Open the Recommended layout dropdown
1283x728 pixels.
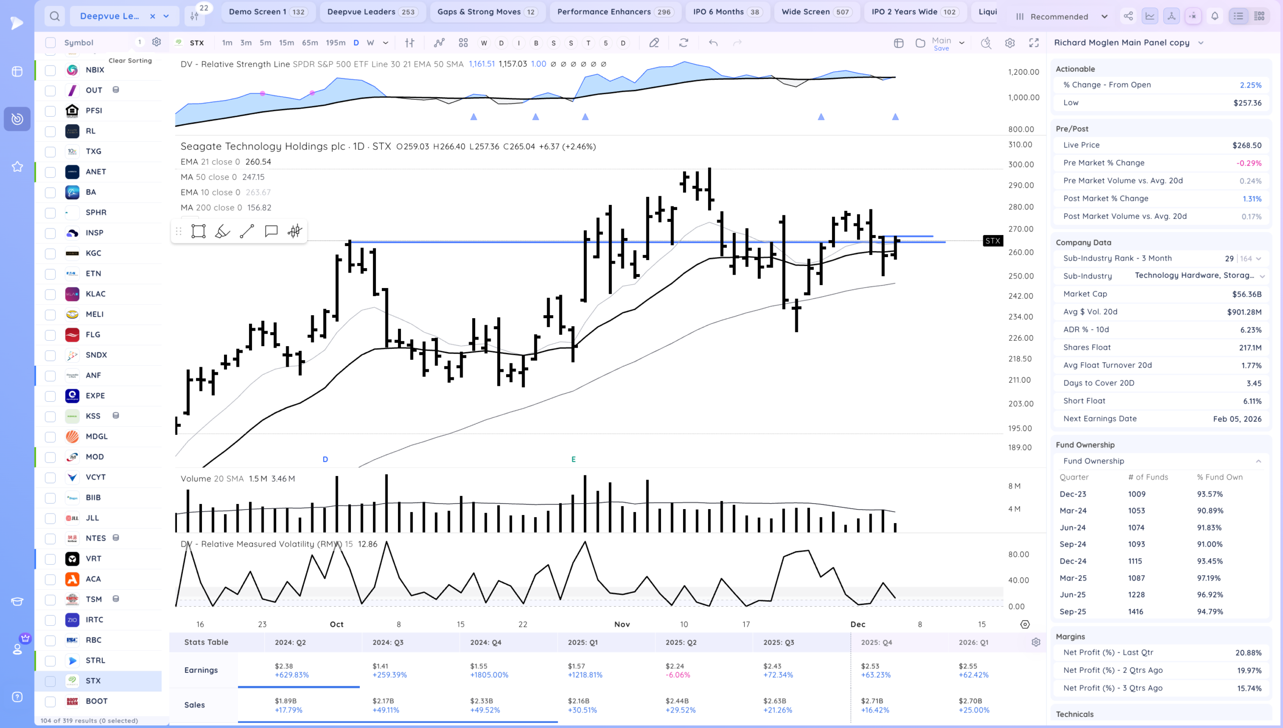coord(1062,17)
